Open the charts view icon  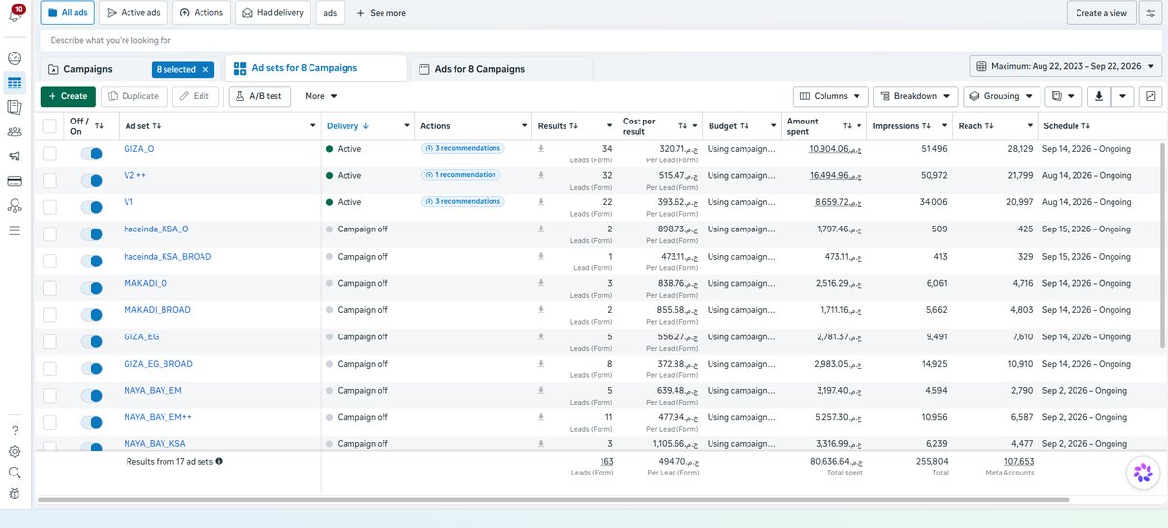(1150, 96)
